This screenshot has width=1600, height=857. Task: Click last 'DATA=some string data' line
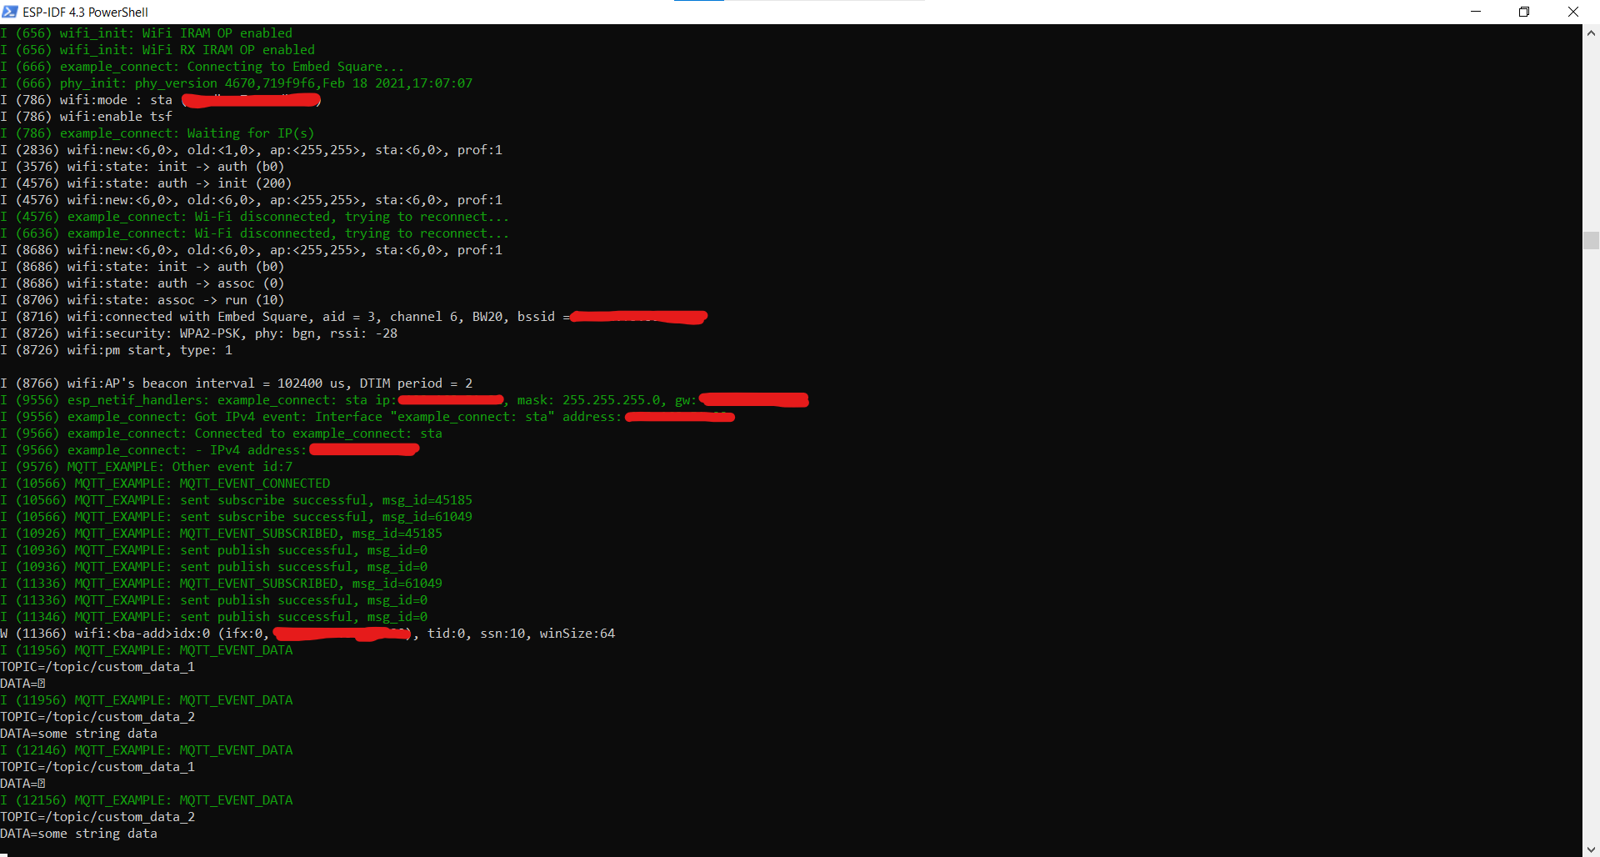coord(79,834)
